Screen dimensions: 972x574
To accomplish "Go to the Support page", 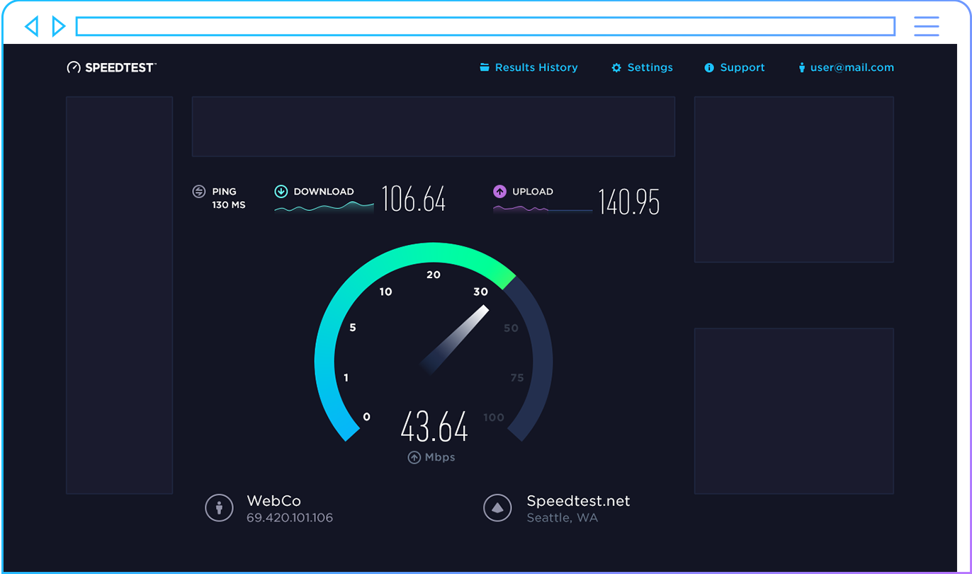I will point(742,68).
